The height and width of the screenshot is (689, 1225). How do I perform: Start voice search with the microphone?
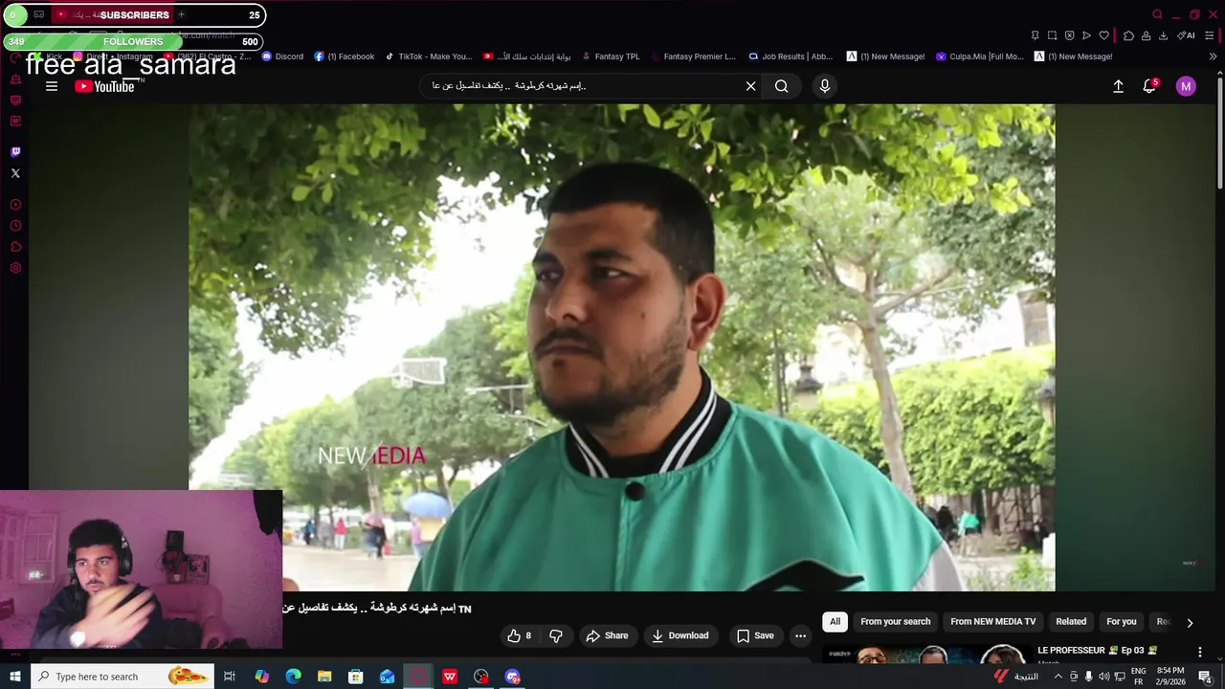coord(825,86)
